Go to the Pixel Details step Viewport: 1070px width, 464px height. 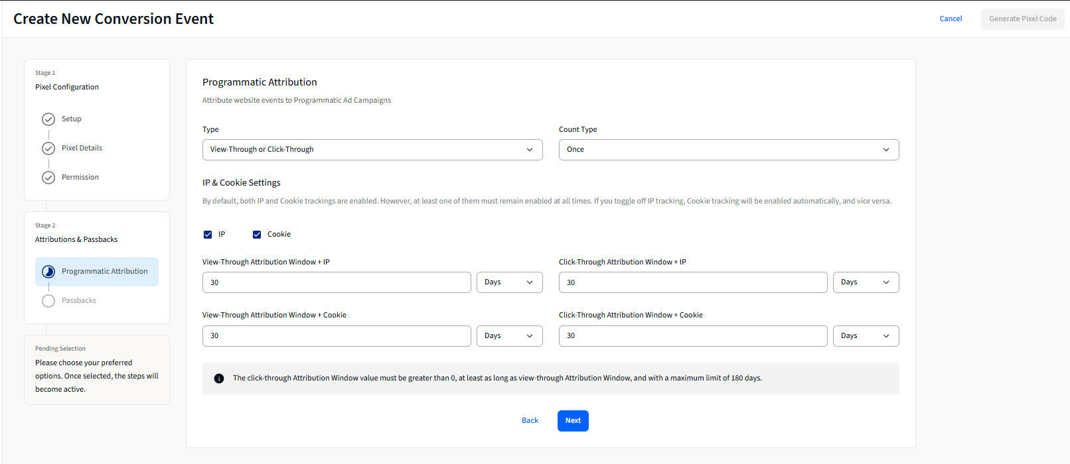point(82,148)
